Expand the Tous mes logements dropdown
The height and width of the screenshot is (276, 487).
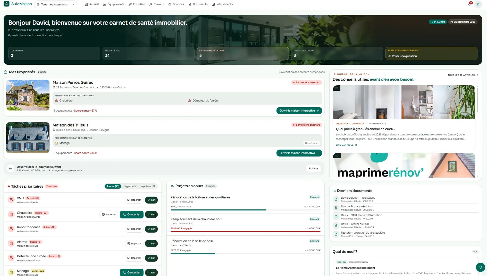click(x=56, y=4)
